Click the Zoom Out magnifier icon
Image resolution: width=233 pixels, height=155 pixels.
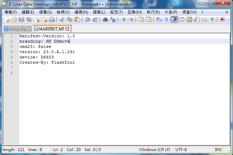pos(131,19)
